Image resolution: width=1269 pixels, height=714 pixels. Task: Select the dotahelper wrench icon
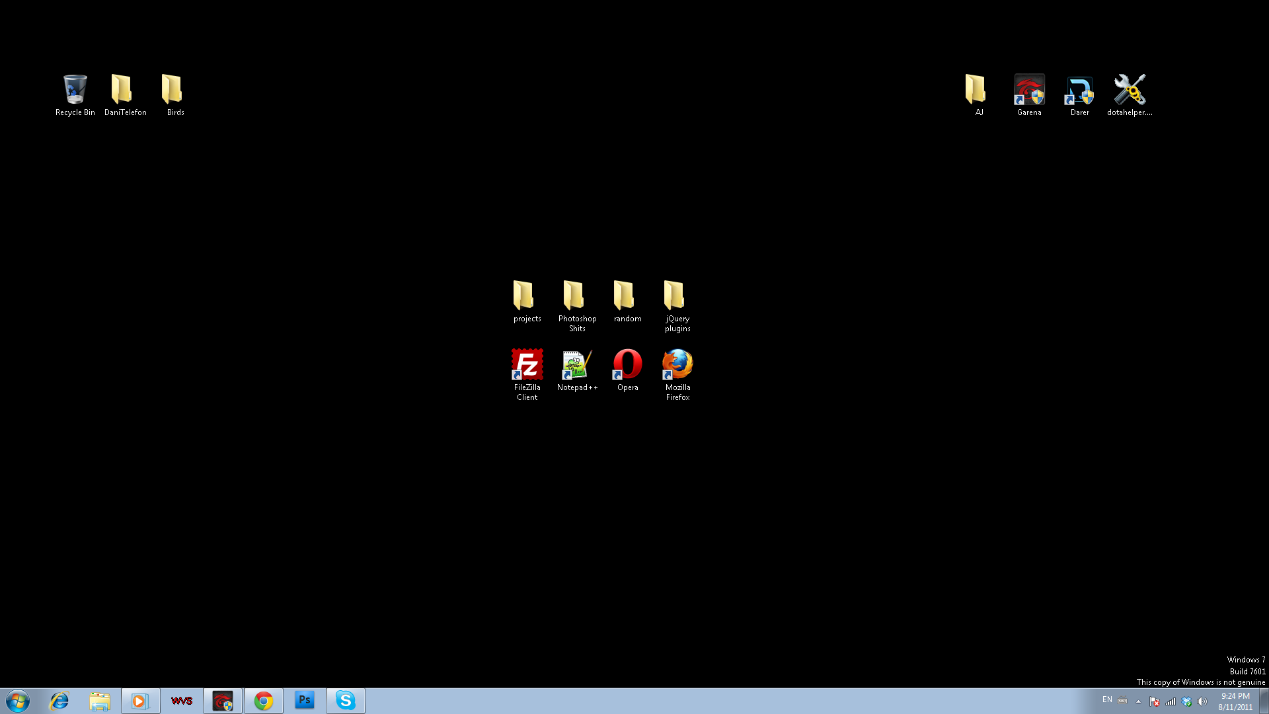click(x=1130, y=95)
